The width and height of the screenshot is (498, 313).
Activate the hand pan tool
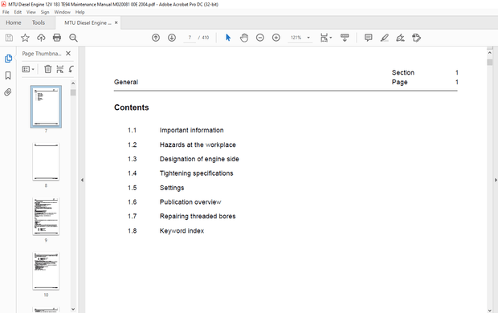(x=244, y=38)
